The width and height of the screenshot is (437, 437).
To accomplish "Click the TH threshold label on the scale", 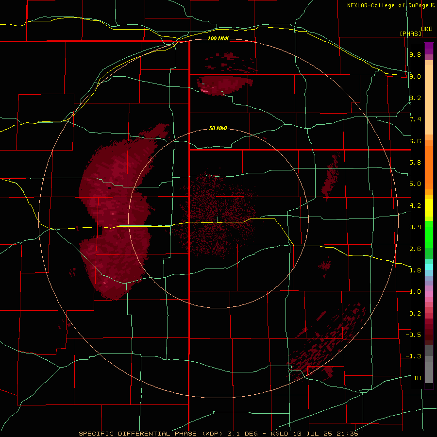I will pyautogui.click(x=417, y=378).
